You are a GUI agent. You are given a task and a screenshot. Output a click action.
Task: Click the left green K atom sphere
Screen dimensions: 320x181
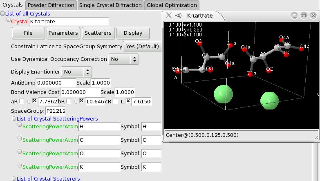click(x=223, y=94)
